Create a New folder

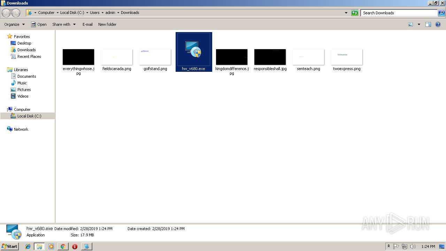click(107, 24)
